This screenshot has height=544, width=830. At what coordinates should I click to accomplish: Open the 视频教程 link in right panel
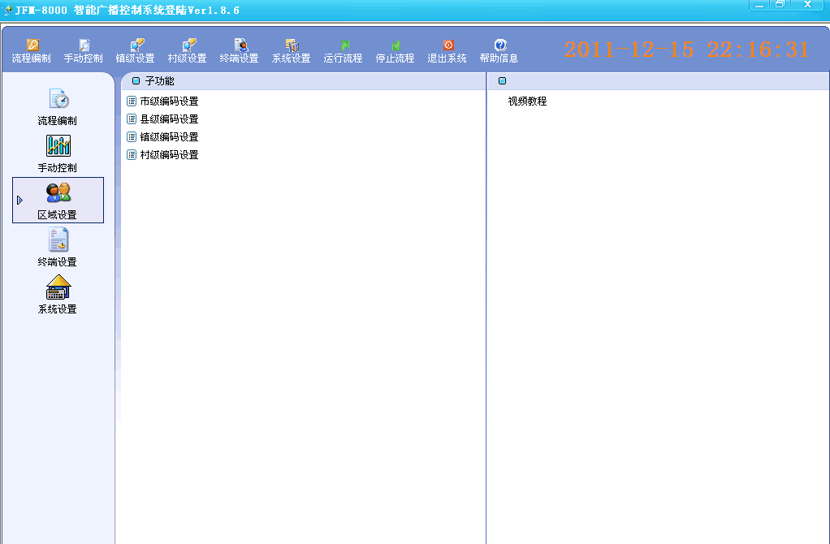(x=527, y=101)
